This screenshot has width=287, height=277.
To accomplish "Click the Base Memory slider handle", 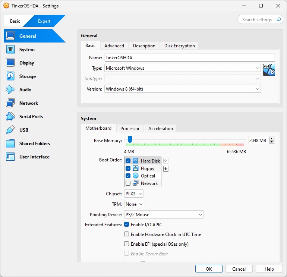I will tap(130, 139).
